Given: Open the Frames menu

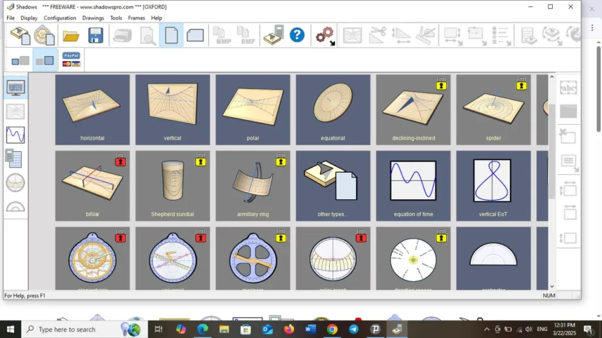Looking at the screenshot, I should click(136, 18).
